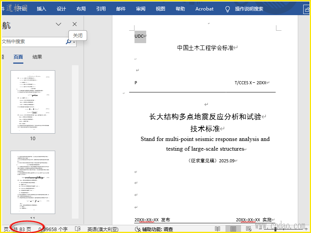Open the 审阅 ribbon tab

[141, 9]
